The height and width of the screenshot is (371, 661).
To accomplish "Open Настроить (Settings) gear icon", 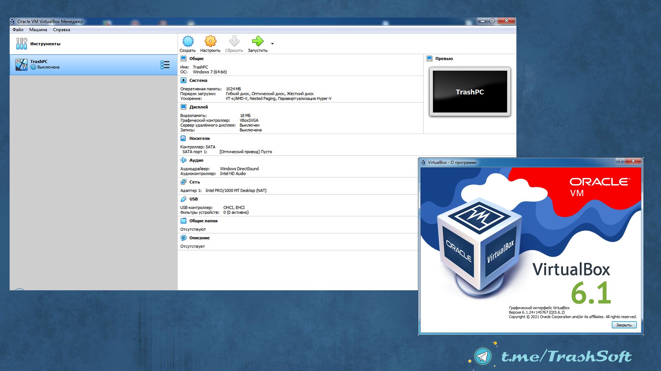I will (x=210, y=42).
